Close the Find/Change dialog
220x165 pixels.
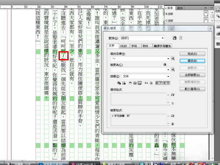[210, 28]
